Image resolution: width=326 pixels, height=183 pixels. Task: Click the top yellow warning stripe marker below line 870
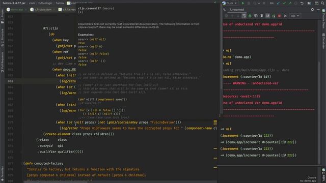(215, 148)
